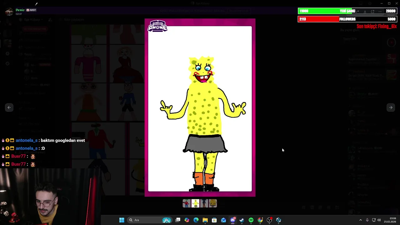Viewport: 400px width, 225px height.
Task: Click the SpongeBob drawing in the viewer
Action: pyautogui.click(x=200, y=108)
